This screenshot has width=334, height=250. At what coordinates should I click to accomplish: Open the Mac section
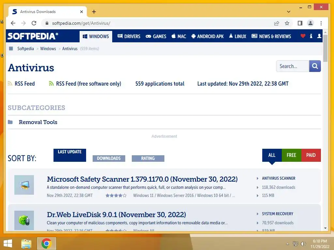(x=179, y=36)
